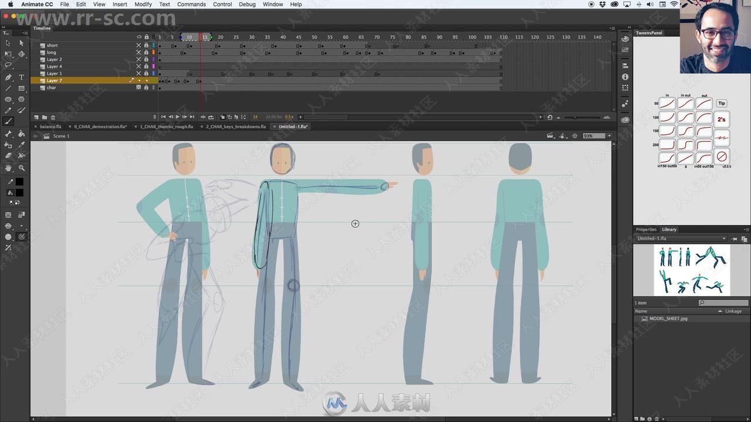Select the Free Transform tool
The width and height of the screenshot is (751, 422).
click(8, 54)
